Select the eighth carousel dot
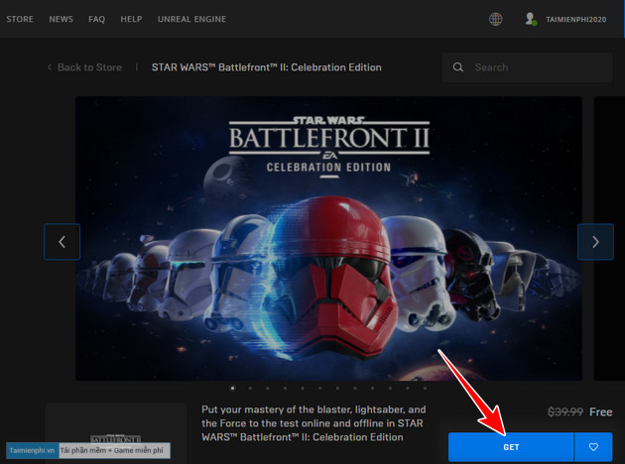This screenshot has height=464, width=625. point(355,388)
